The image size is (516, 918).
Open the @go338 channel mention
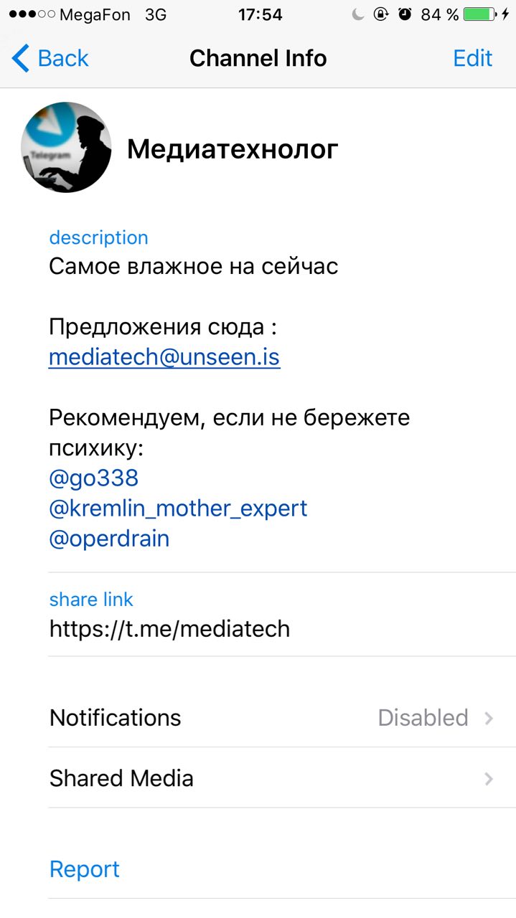tap(94, 478)
